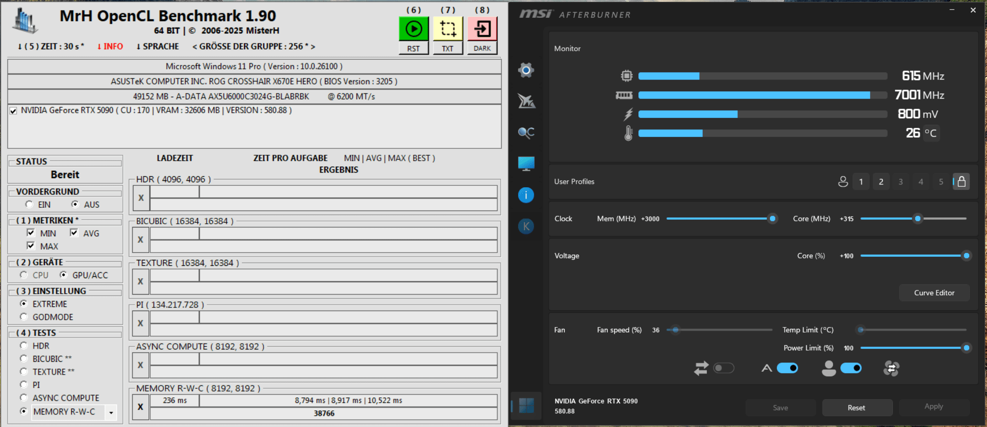The width and height of the screenshot is (987, 427).
Task: Click Reset in Afterburner
Action: pos(857,407)
